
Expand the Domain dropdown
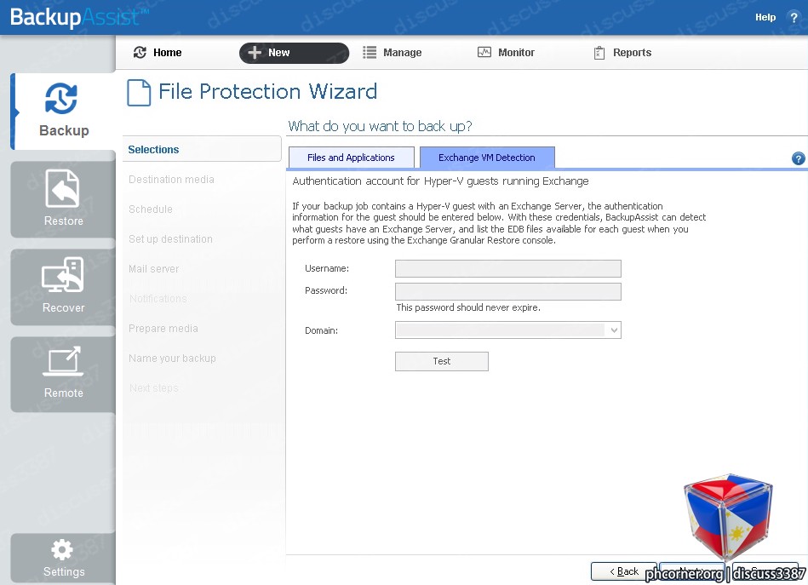point(614,330)
